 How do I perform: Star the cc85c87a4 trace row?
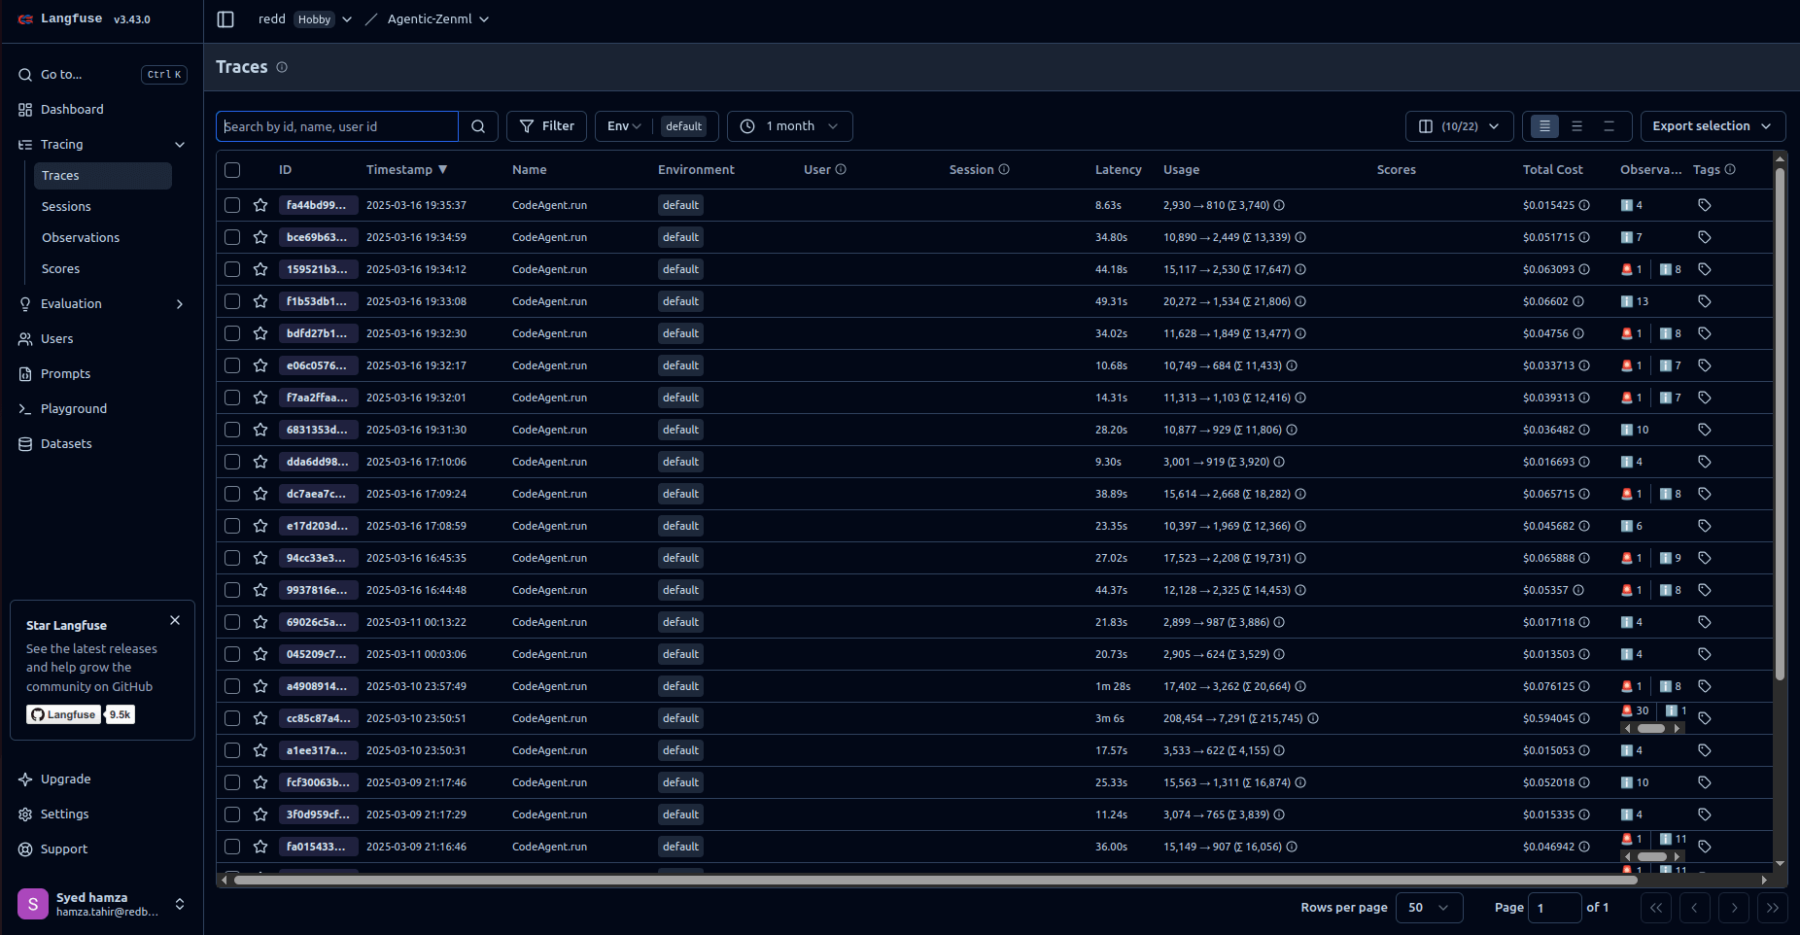(x=260, y=718)
